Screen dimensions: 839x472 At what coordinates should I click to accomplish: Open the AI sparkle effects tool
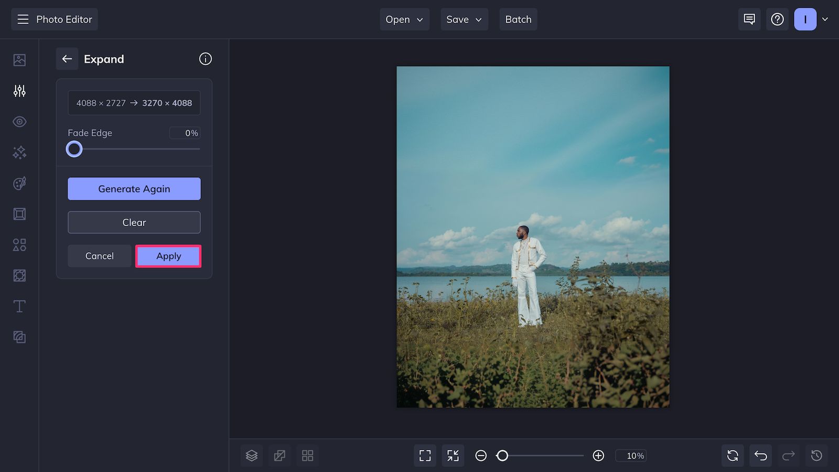click(19, 152)
